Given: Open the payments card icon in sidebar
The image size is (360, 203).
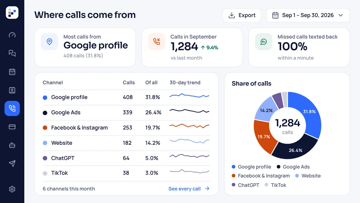Looking at the screenshot, I should click(12, 127).
